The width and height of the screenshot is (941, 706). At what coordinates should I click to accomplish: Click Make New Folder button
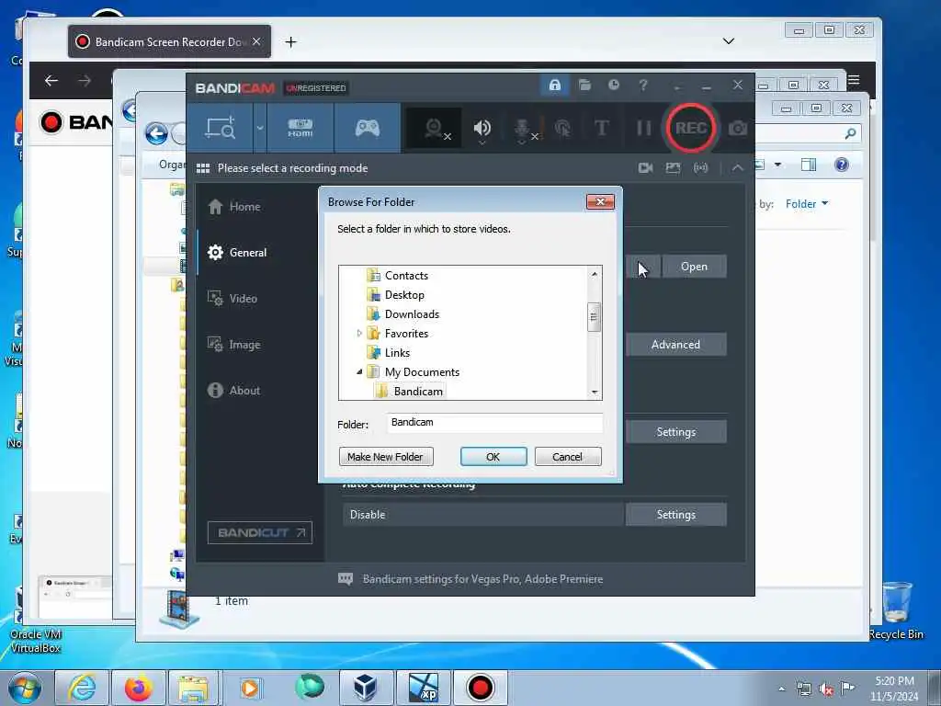[386, 457]
